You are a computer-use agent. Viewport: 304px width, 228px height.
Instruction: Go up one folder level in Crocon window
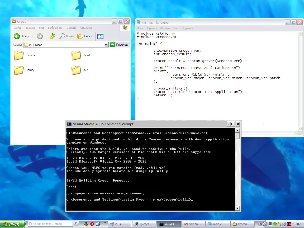52,36
